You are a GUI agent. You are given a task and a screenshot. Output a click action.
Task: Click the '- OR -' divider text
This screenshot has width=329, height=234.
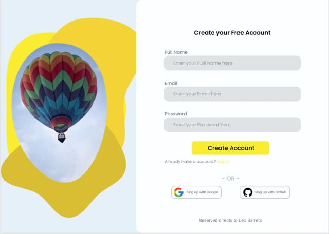pyautogui.click(x=231, y=178)
